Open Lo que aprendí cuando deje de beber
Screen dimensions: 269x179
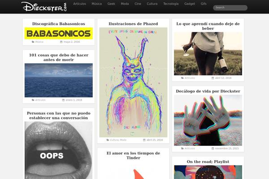pos(208,26)
